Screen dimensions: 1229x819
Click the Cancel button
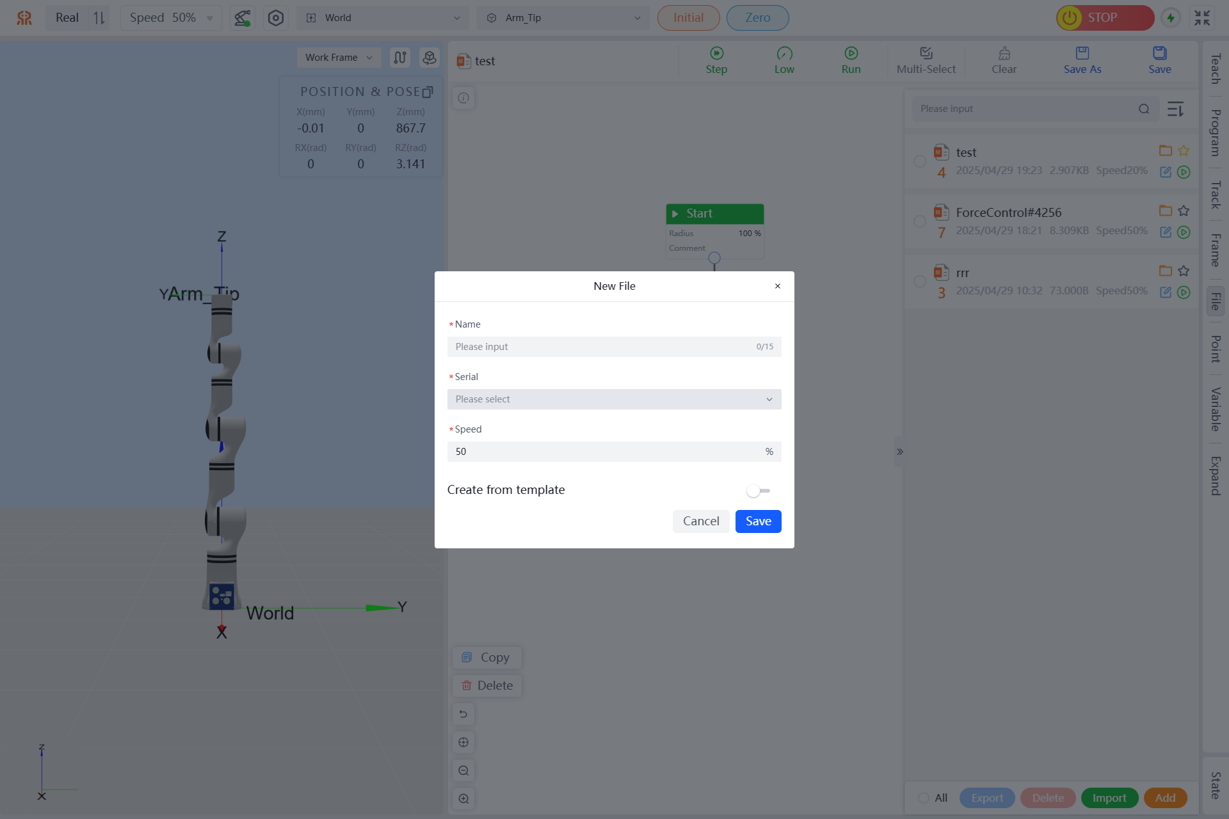(701, 521)
